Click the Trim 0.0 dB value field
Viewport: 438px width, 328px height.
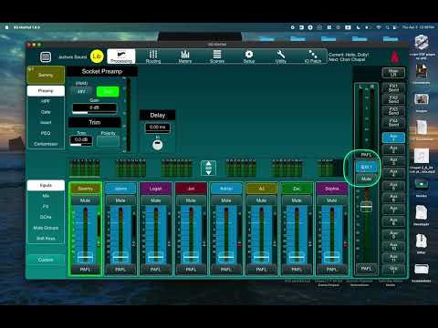click(81, 139)
